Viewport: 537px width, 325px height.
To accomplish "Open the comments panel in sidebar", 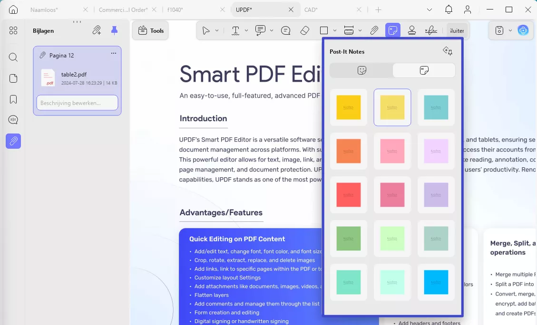I will [x=13, y=120].
